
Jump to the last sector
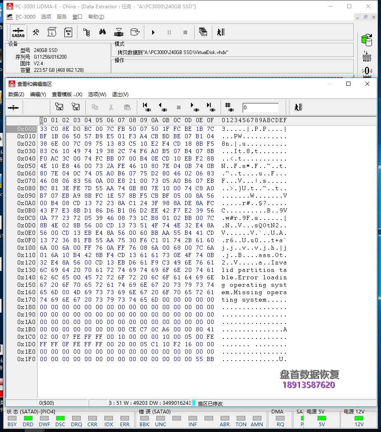pyautogui.click(x=211, y=107)
